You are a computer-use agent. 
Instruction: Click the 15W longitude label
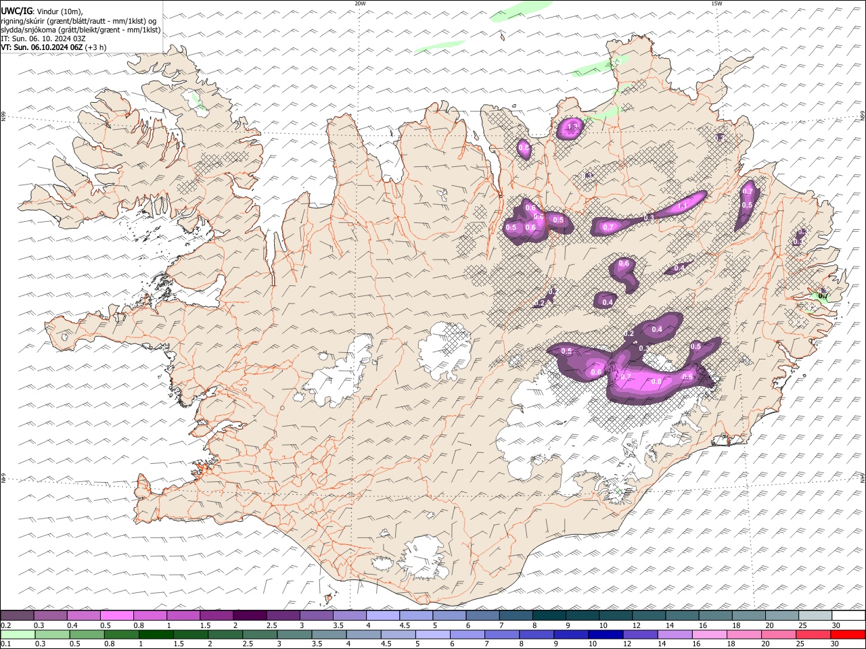716,3
